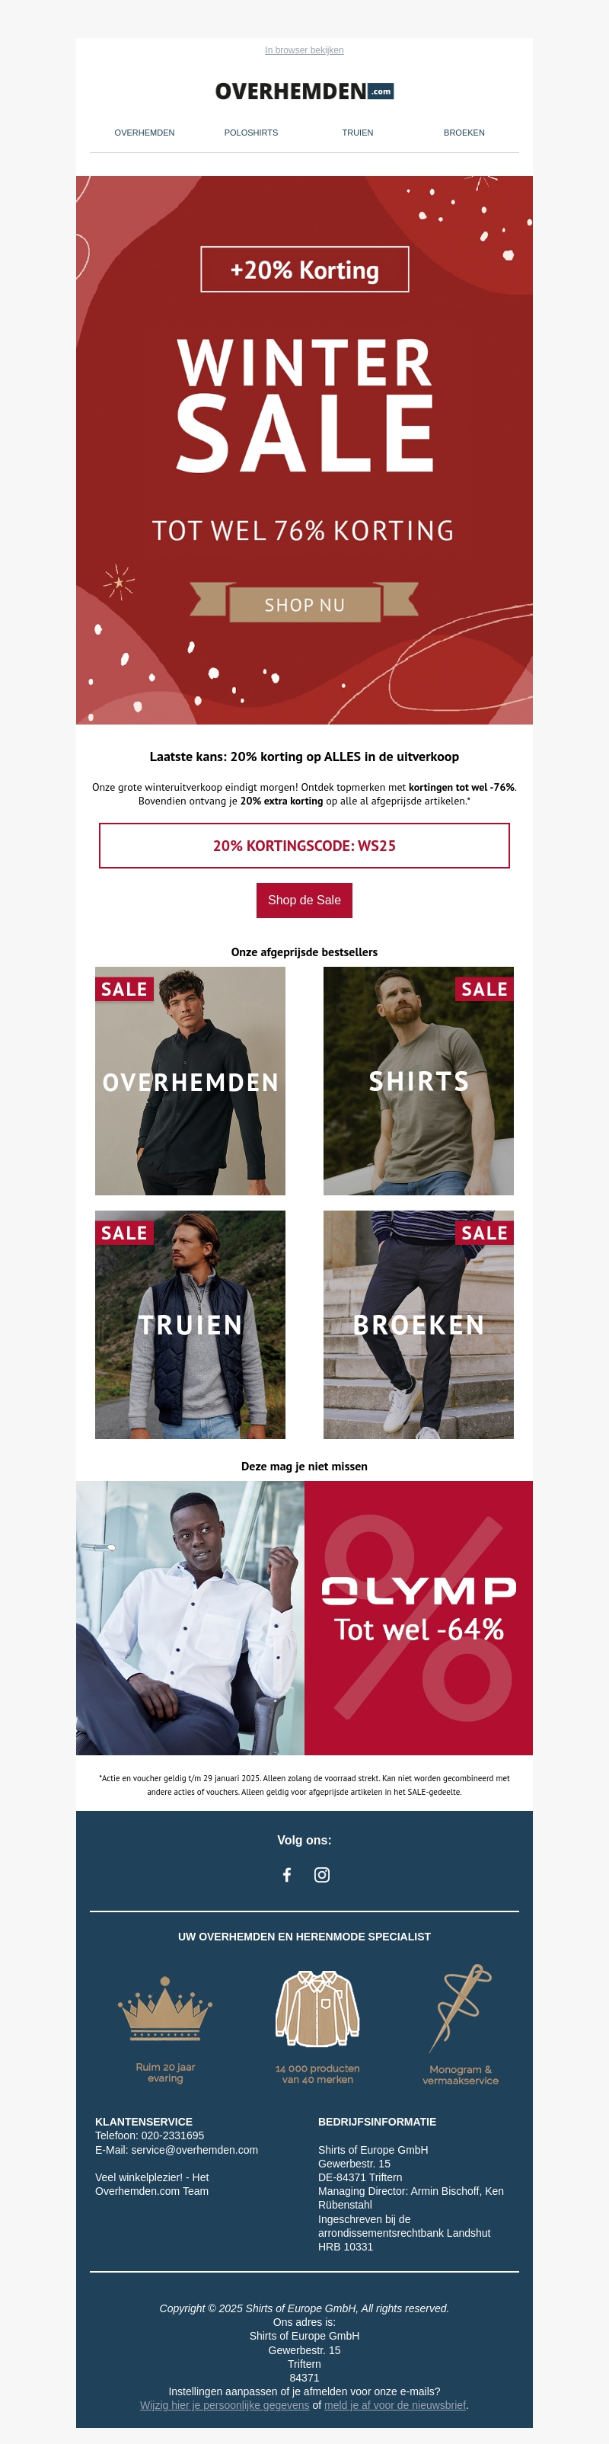Click the SHOP NU banner button

pyautogui.click(x=304, y=604)
